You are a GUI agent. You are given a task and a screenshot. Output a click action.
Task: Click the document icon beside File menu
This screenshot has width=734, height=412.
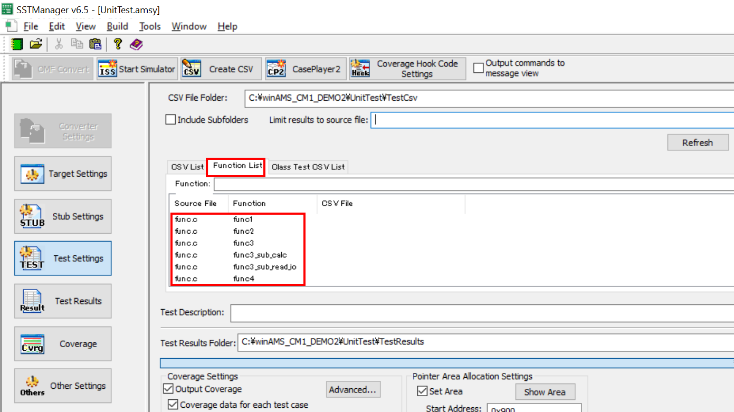click(11, 26)
